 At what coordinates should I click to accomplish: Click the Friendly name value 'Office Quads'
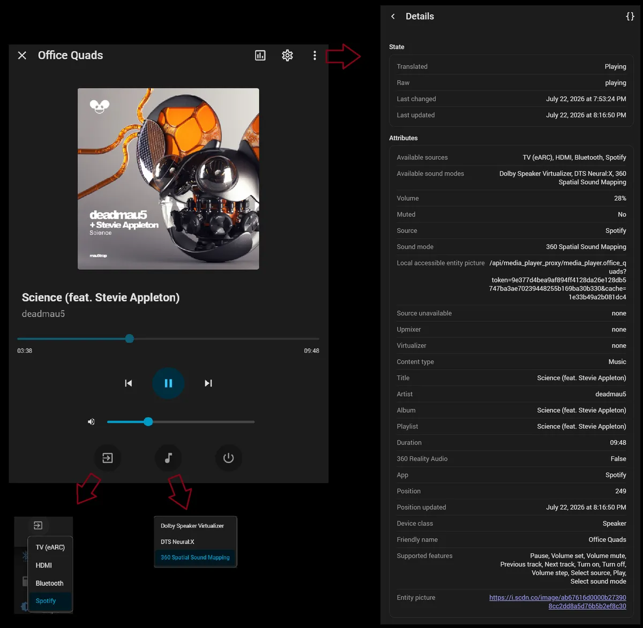(608, 540)
